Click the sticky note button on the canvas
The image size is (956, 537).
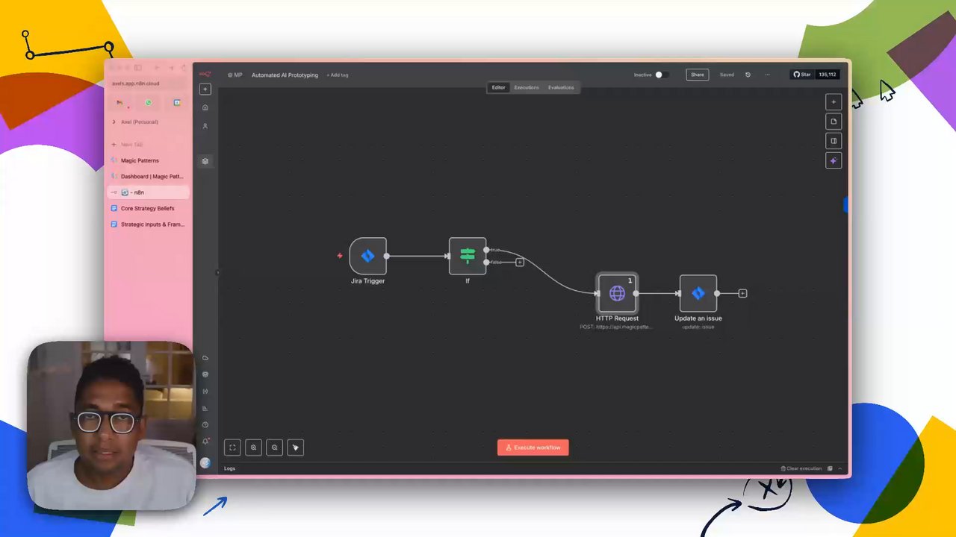point(834,122)
